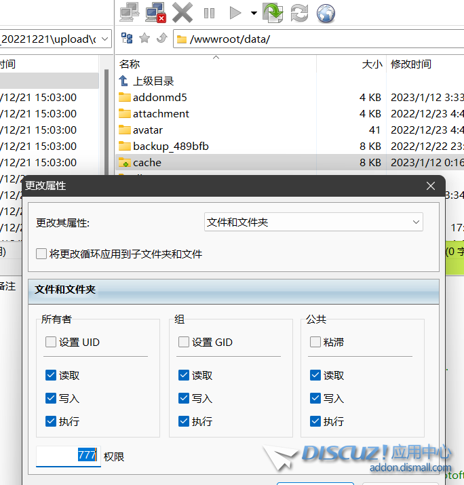This screenshot has height=485, width=464.
Task: Open the local path dropdown
Action: pos(105,39)
